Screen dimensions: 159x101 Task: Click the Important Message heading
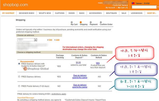[26, 98]
